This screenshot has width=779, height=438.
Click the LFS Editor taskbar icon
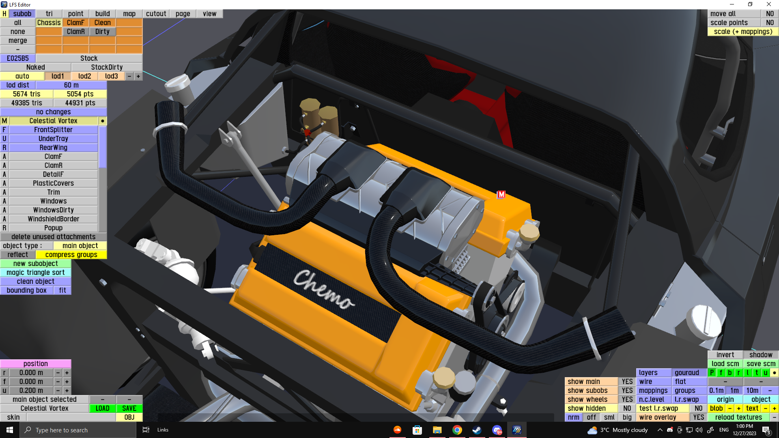pyautogui.click(x=516, y=430)
